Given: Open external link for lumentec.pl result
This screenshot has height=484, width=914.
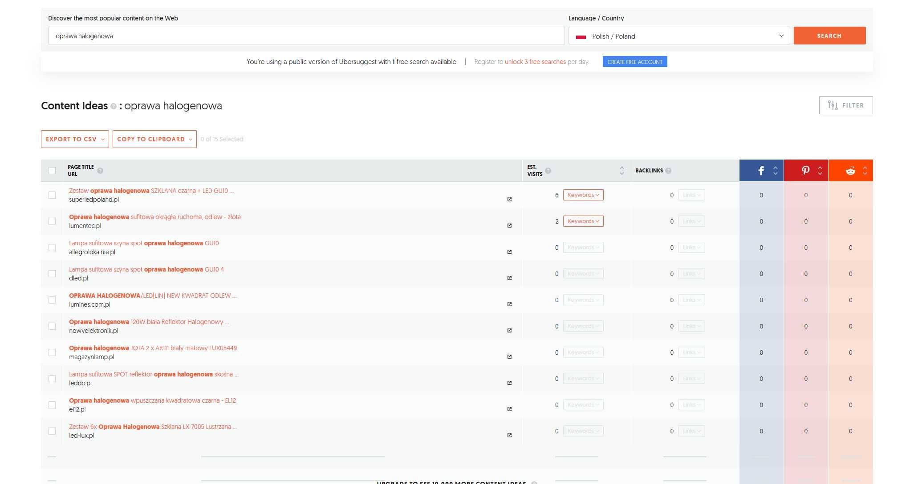Looking at the screenshot, I should click(509, 226).
